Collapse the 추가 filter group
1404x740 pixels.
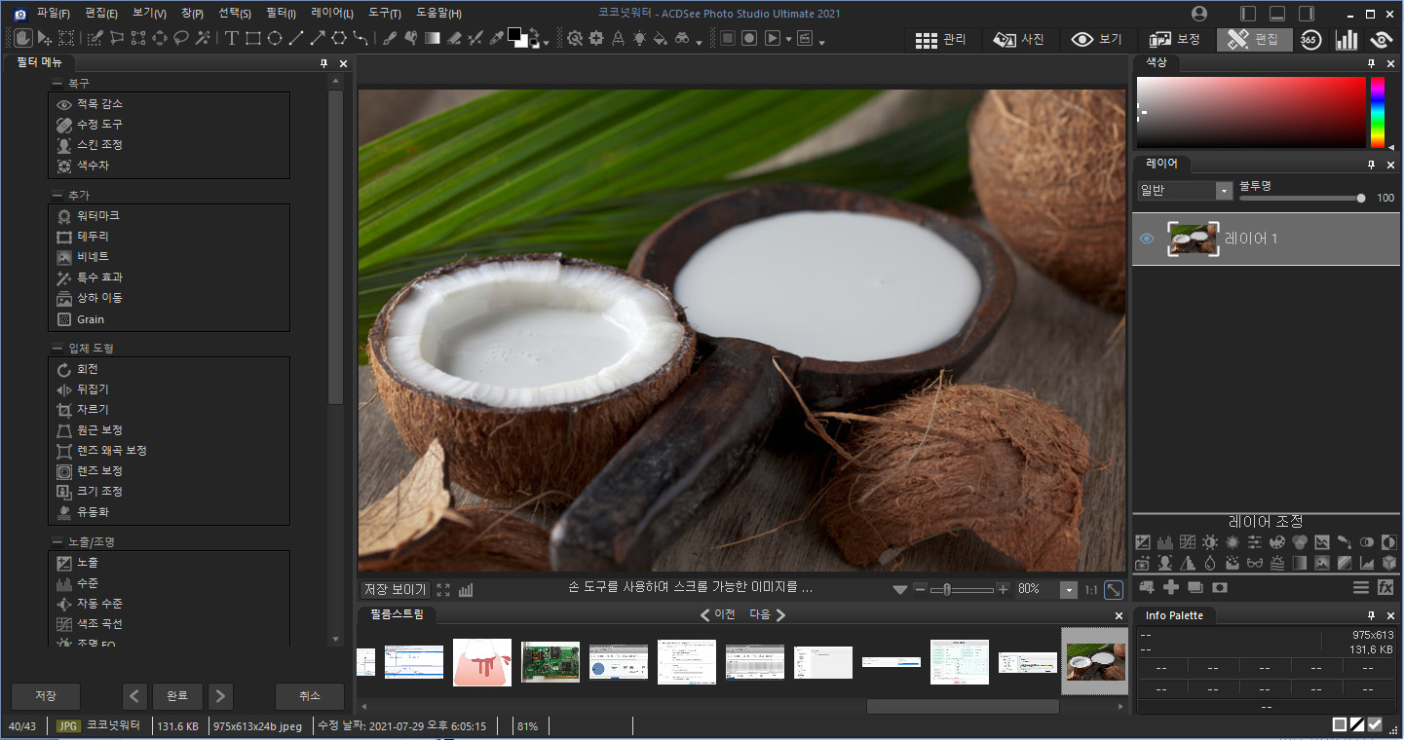[x=57, y=196]
